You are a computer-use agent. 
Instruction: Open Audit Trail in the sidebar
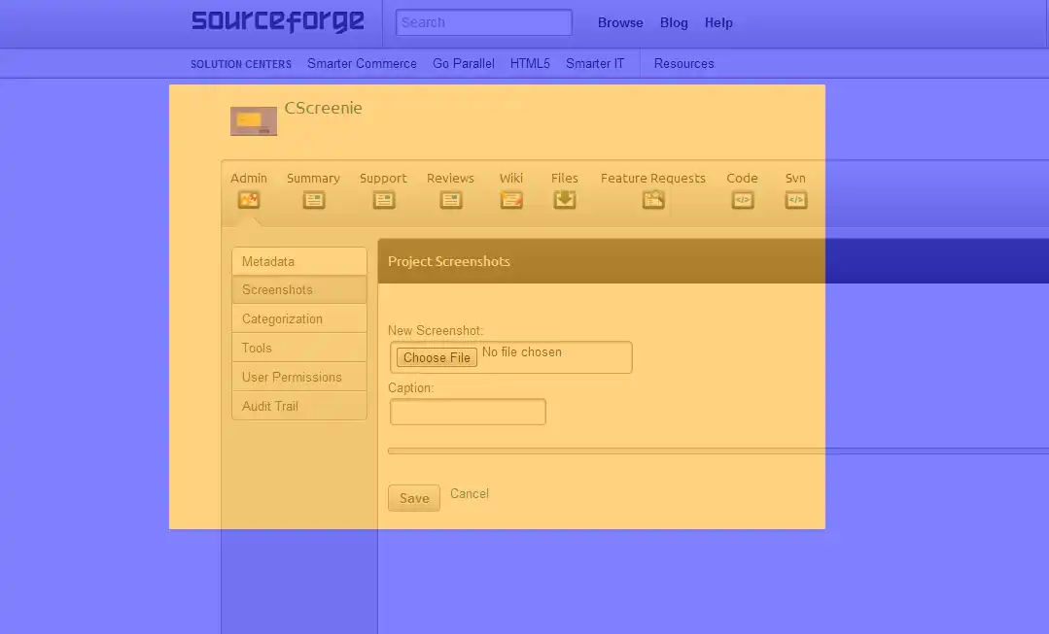(299, 406)
